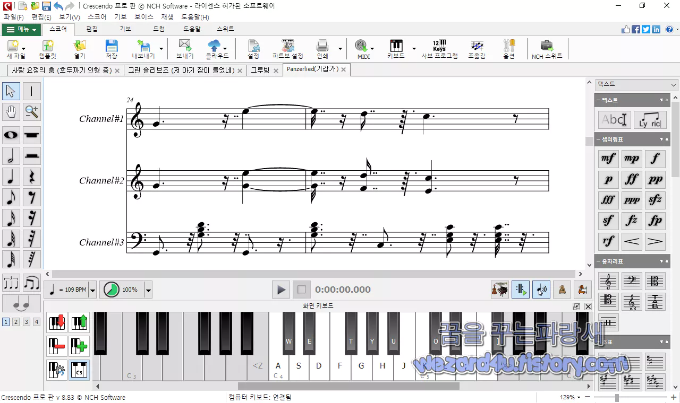Open the 편집 ribbon tab

(x=92, y=29)
